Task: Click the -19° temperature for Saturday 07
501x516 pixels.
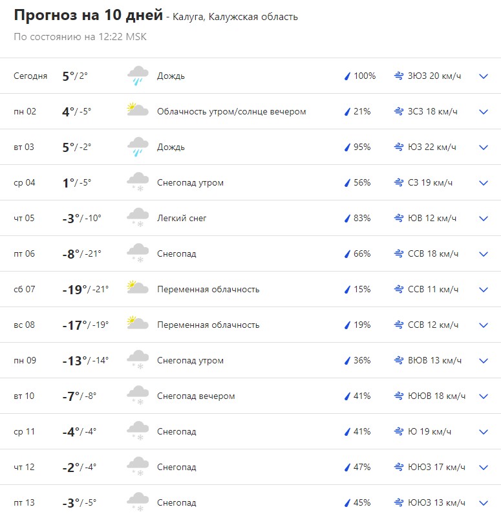Action: click(x=74, y=289)
